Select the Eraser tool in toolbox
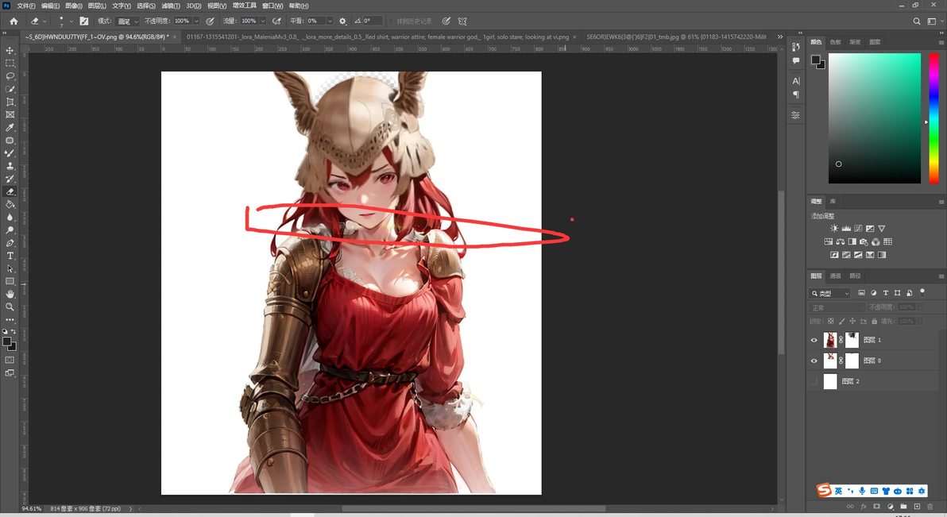This screenshot has height=517, width=947. click(x=10, y=191)
